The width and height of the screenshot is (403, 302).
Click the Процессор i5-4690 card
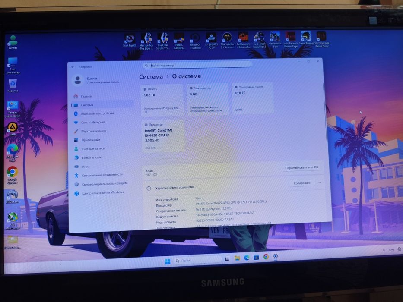point(162,136)
